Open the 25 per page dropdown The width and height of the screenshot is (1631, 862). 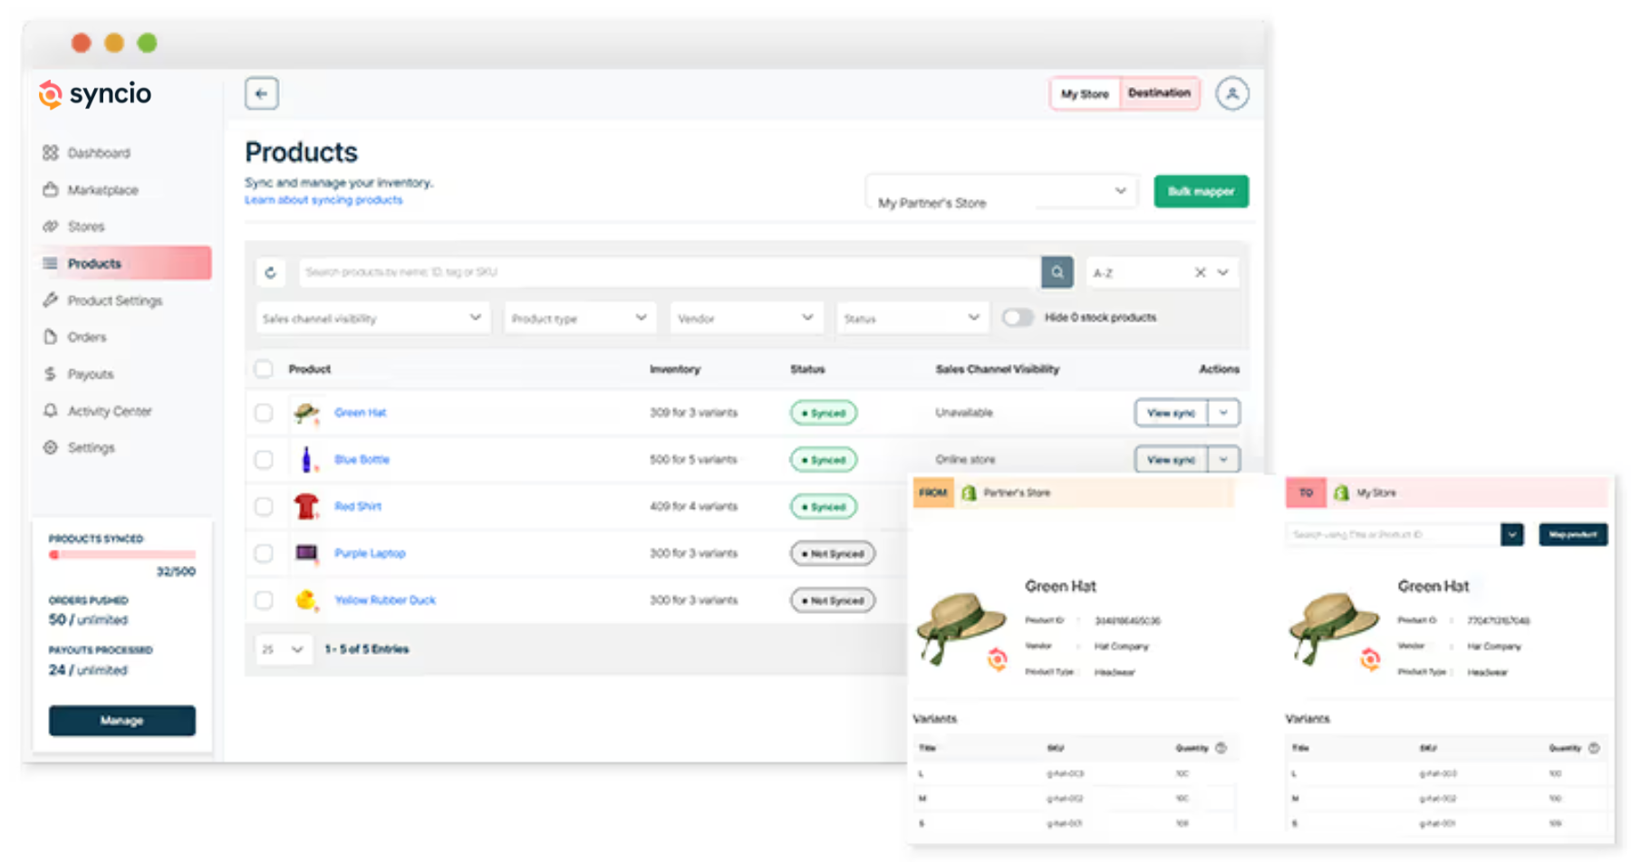284,649
